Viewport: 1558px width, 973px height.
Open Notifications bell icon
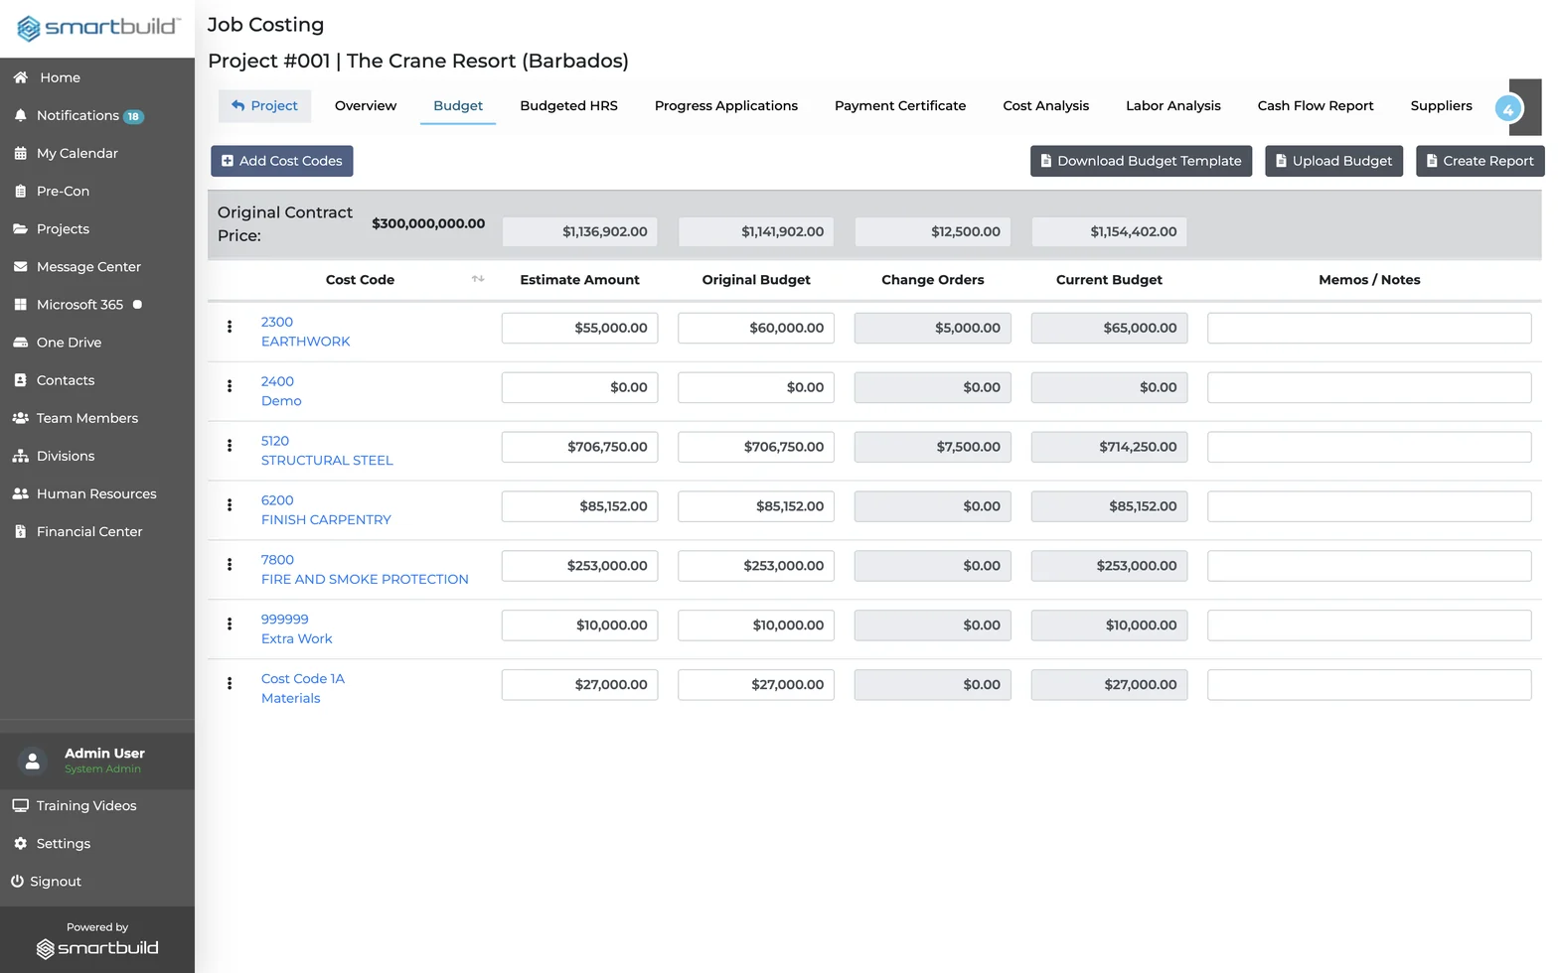click(x=20, y=115)
